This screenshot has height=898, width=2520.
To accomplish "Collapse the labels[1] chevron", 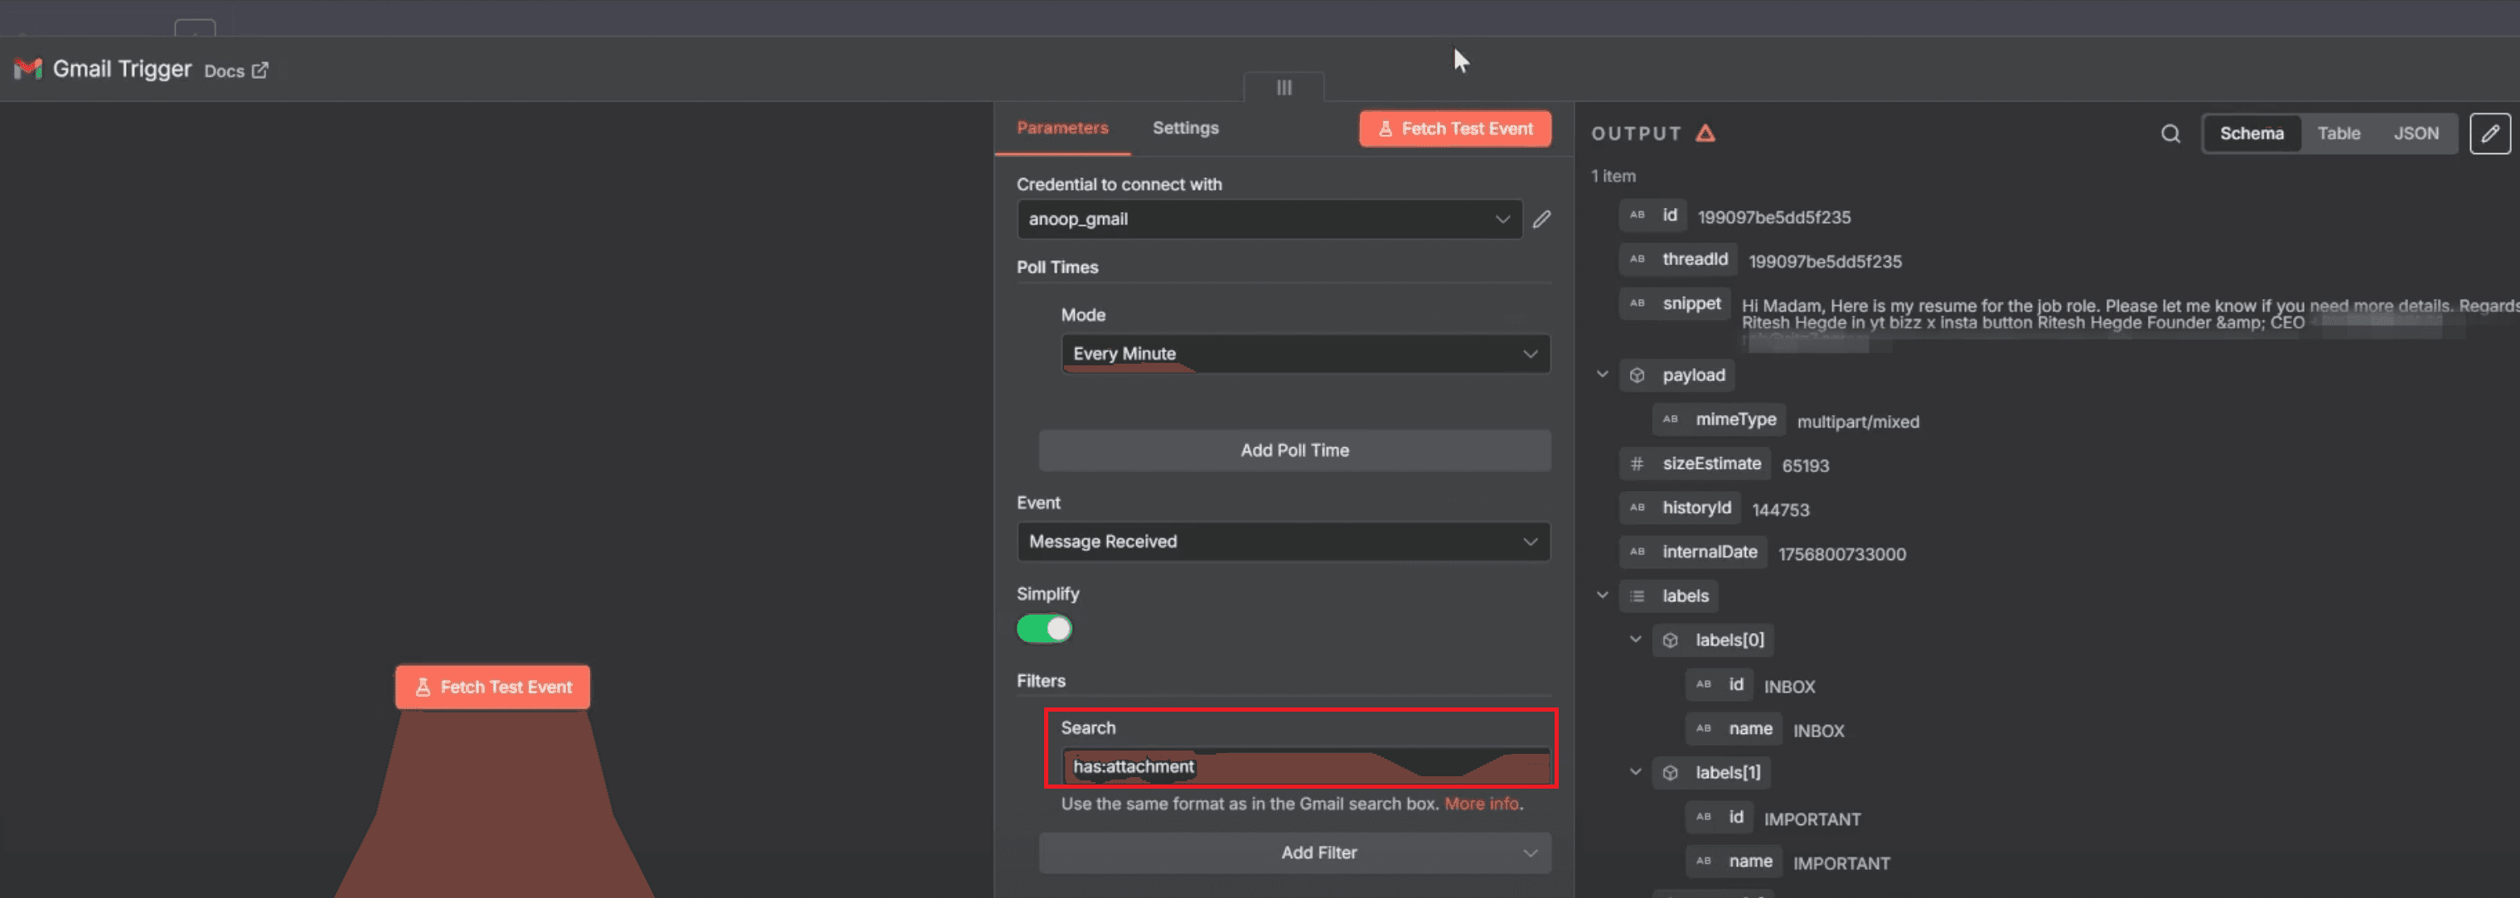I will coord(1636,770).
